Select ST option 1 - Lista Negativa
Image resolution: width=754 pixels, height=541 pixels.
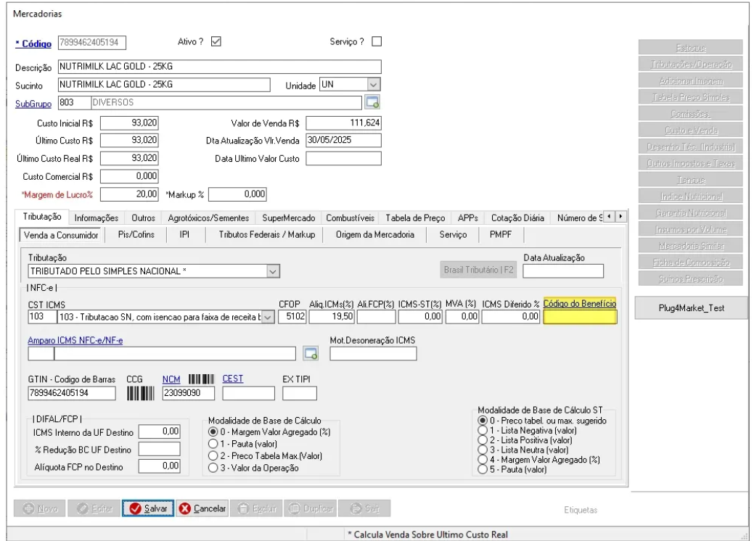tap(483, 431)
